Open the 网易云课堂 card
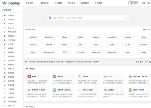This screenshot has height=108, width=151. click(x=139, y=79)
